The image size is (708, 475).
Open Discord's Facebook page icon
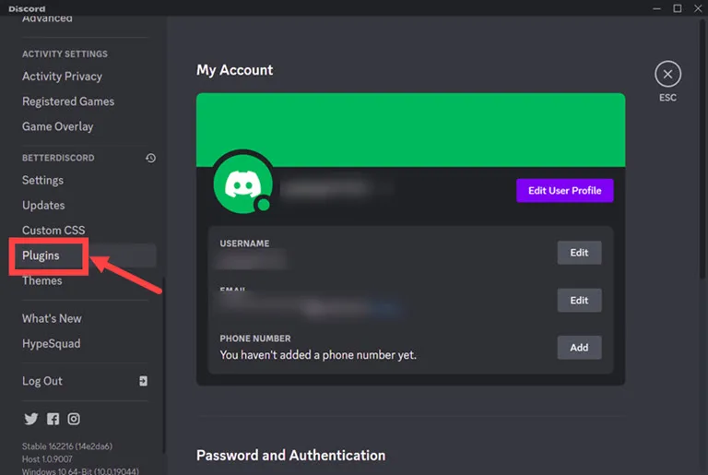pyautogui.click(x=53, y=419)
